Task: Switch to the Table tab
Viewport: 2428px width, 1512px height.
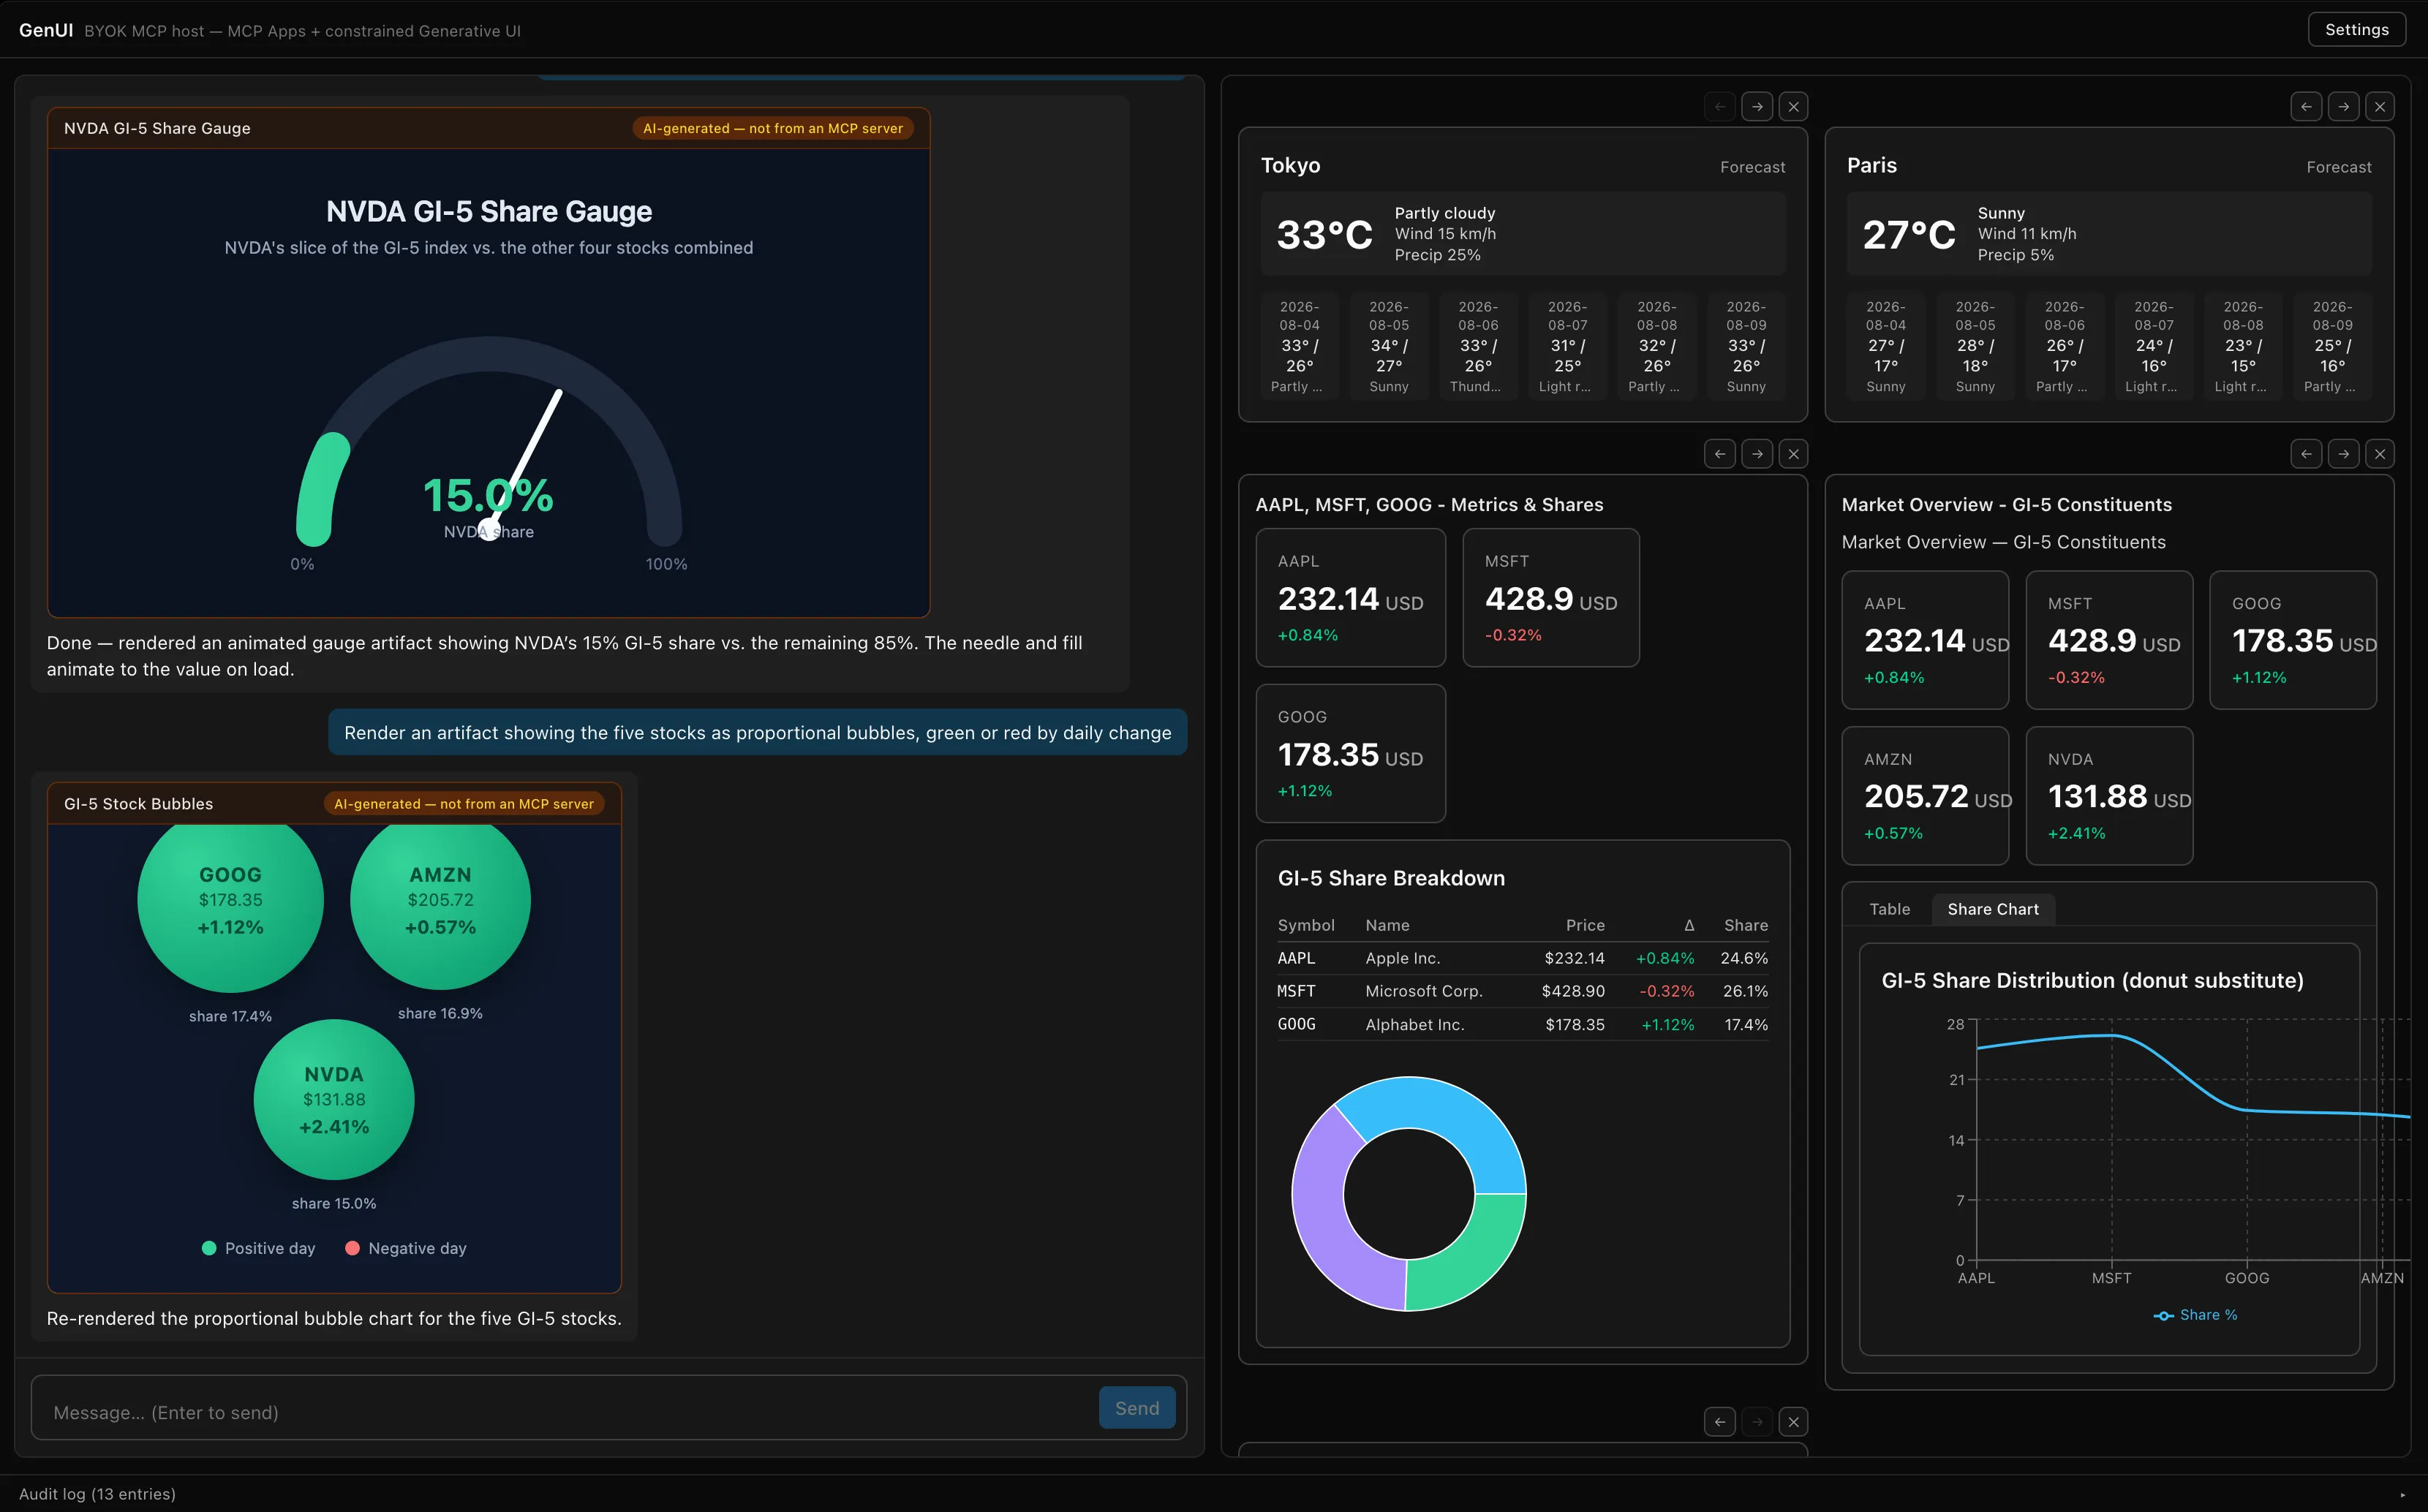Action: (x=1890, y=909)
